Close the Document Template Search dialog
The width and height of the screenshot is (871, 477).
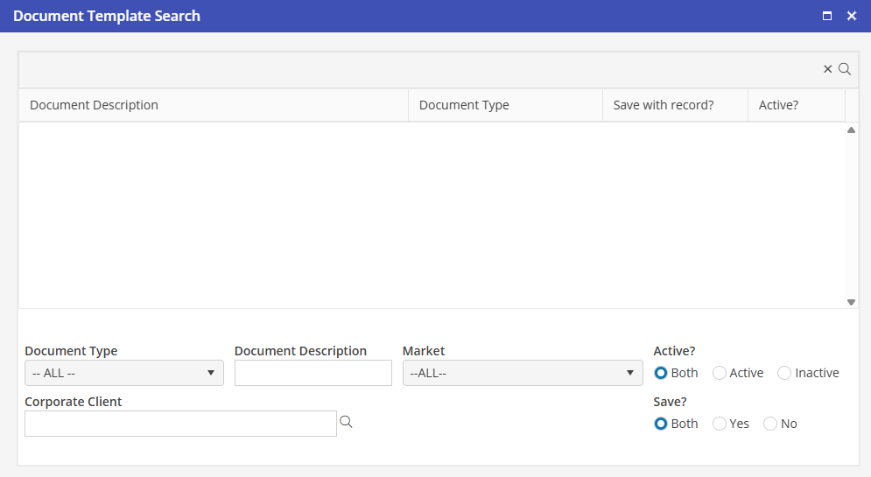tap(851, 16)
